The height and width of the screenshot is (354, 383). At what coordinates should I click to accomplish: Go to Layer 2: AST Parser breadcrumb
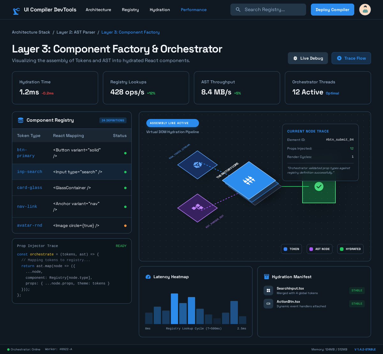point(76,32)
